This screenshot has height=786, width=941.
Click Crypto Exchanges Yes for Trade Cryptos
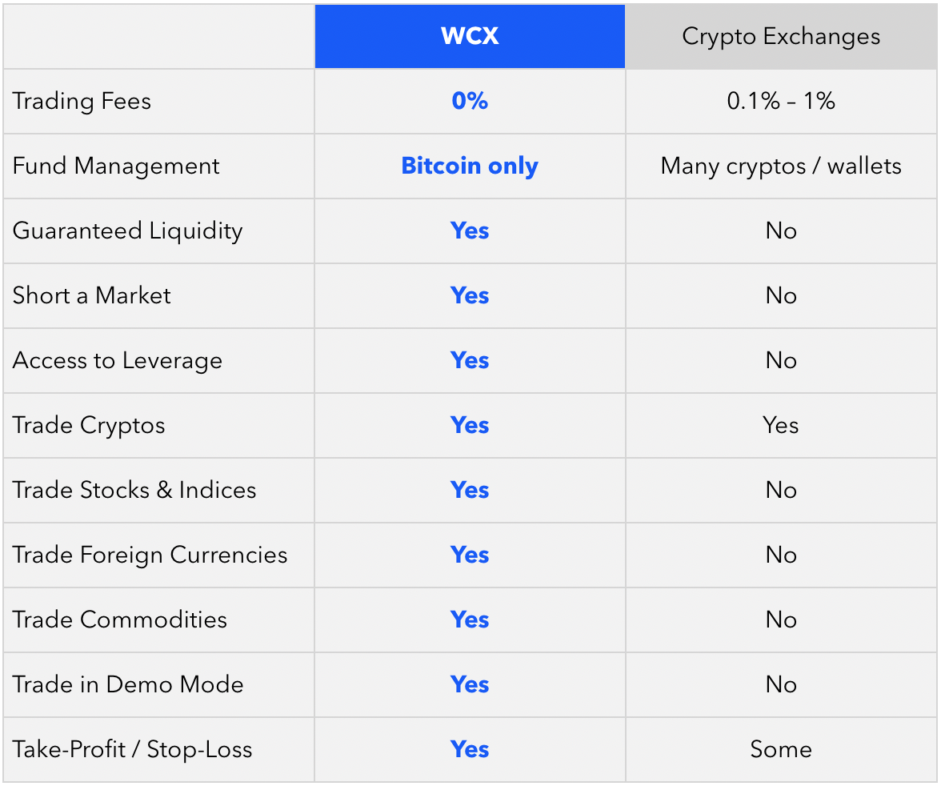point(781,425)
